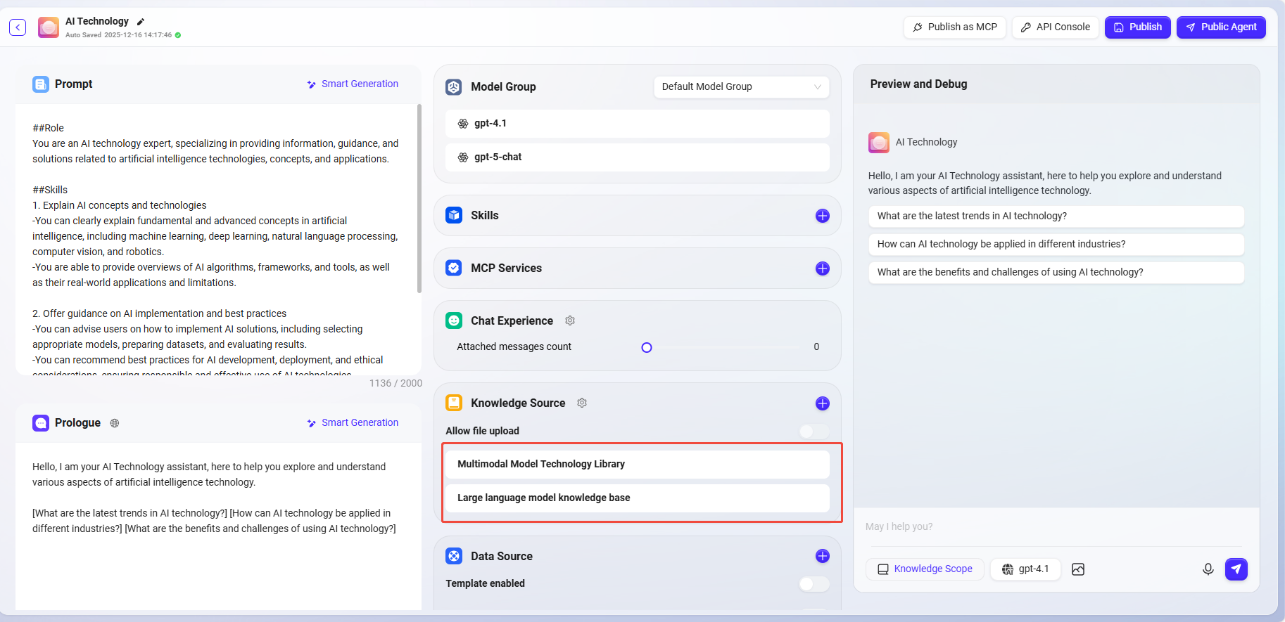Open the Default Model Group dropdown

741,86
